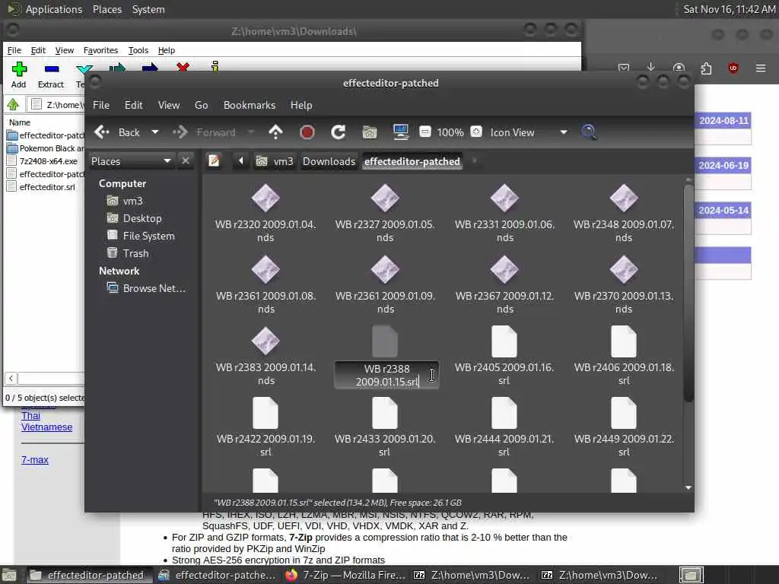Select Downloads in the path bar
Viewport: 779px width, 584px height.
click(x=329, y=161)
